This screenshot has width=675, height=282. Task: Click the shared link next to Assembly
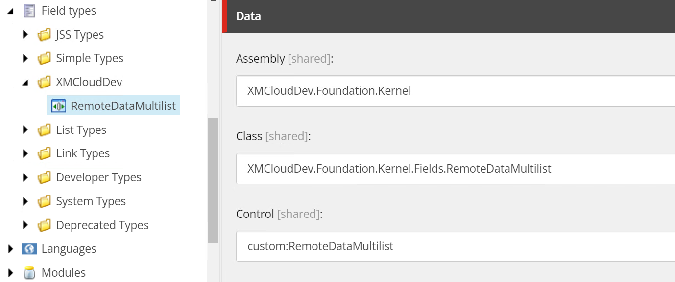click(x=309, y=58)
